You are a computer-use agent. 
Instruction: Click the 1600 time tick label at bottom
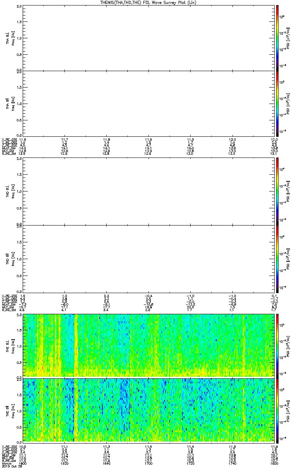(x=23, y=463)
